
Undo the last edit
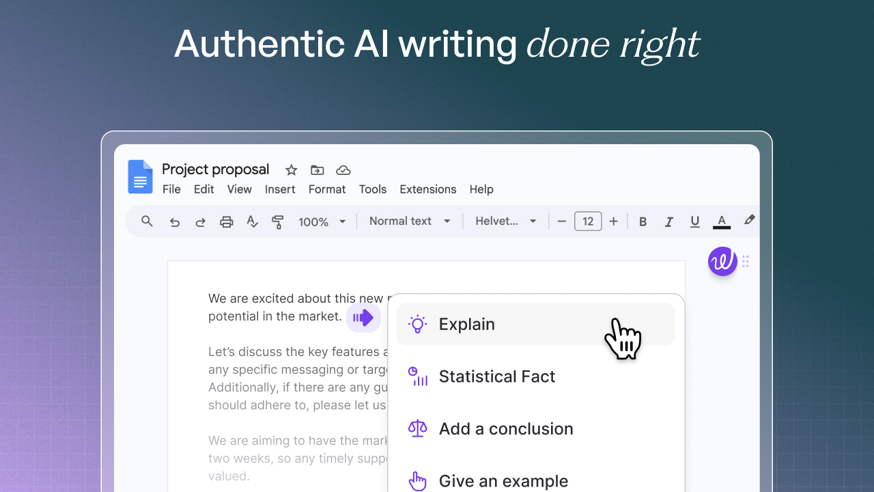[174, 221]
